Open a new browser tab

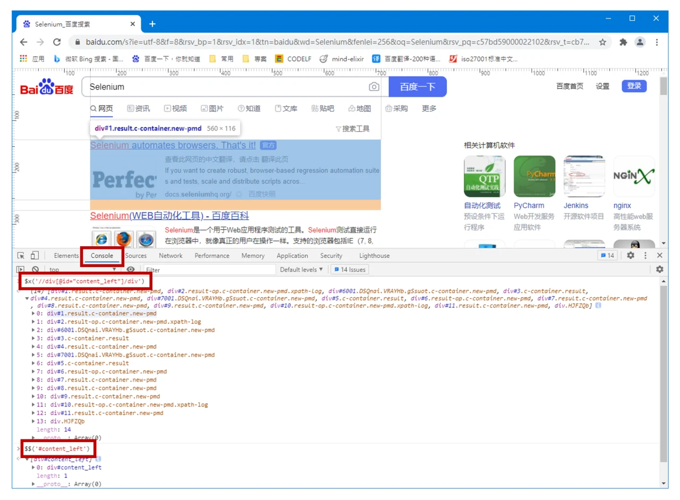pyautogui.click(x=152, y=24)
